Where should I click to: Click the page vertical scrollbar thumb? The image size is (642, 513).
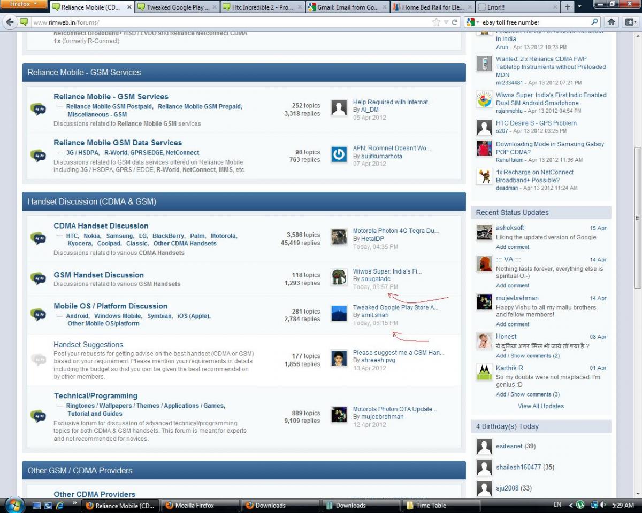coord(637,217)
